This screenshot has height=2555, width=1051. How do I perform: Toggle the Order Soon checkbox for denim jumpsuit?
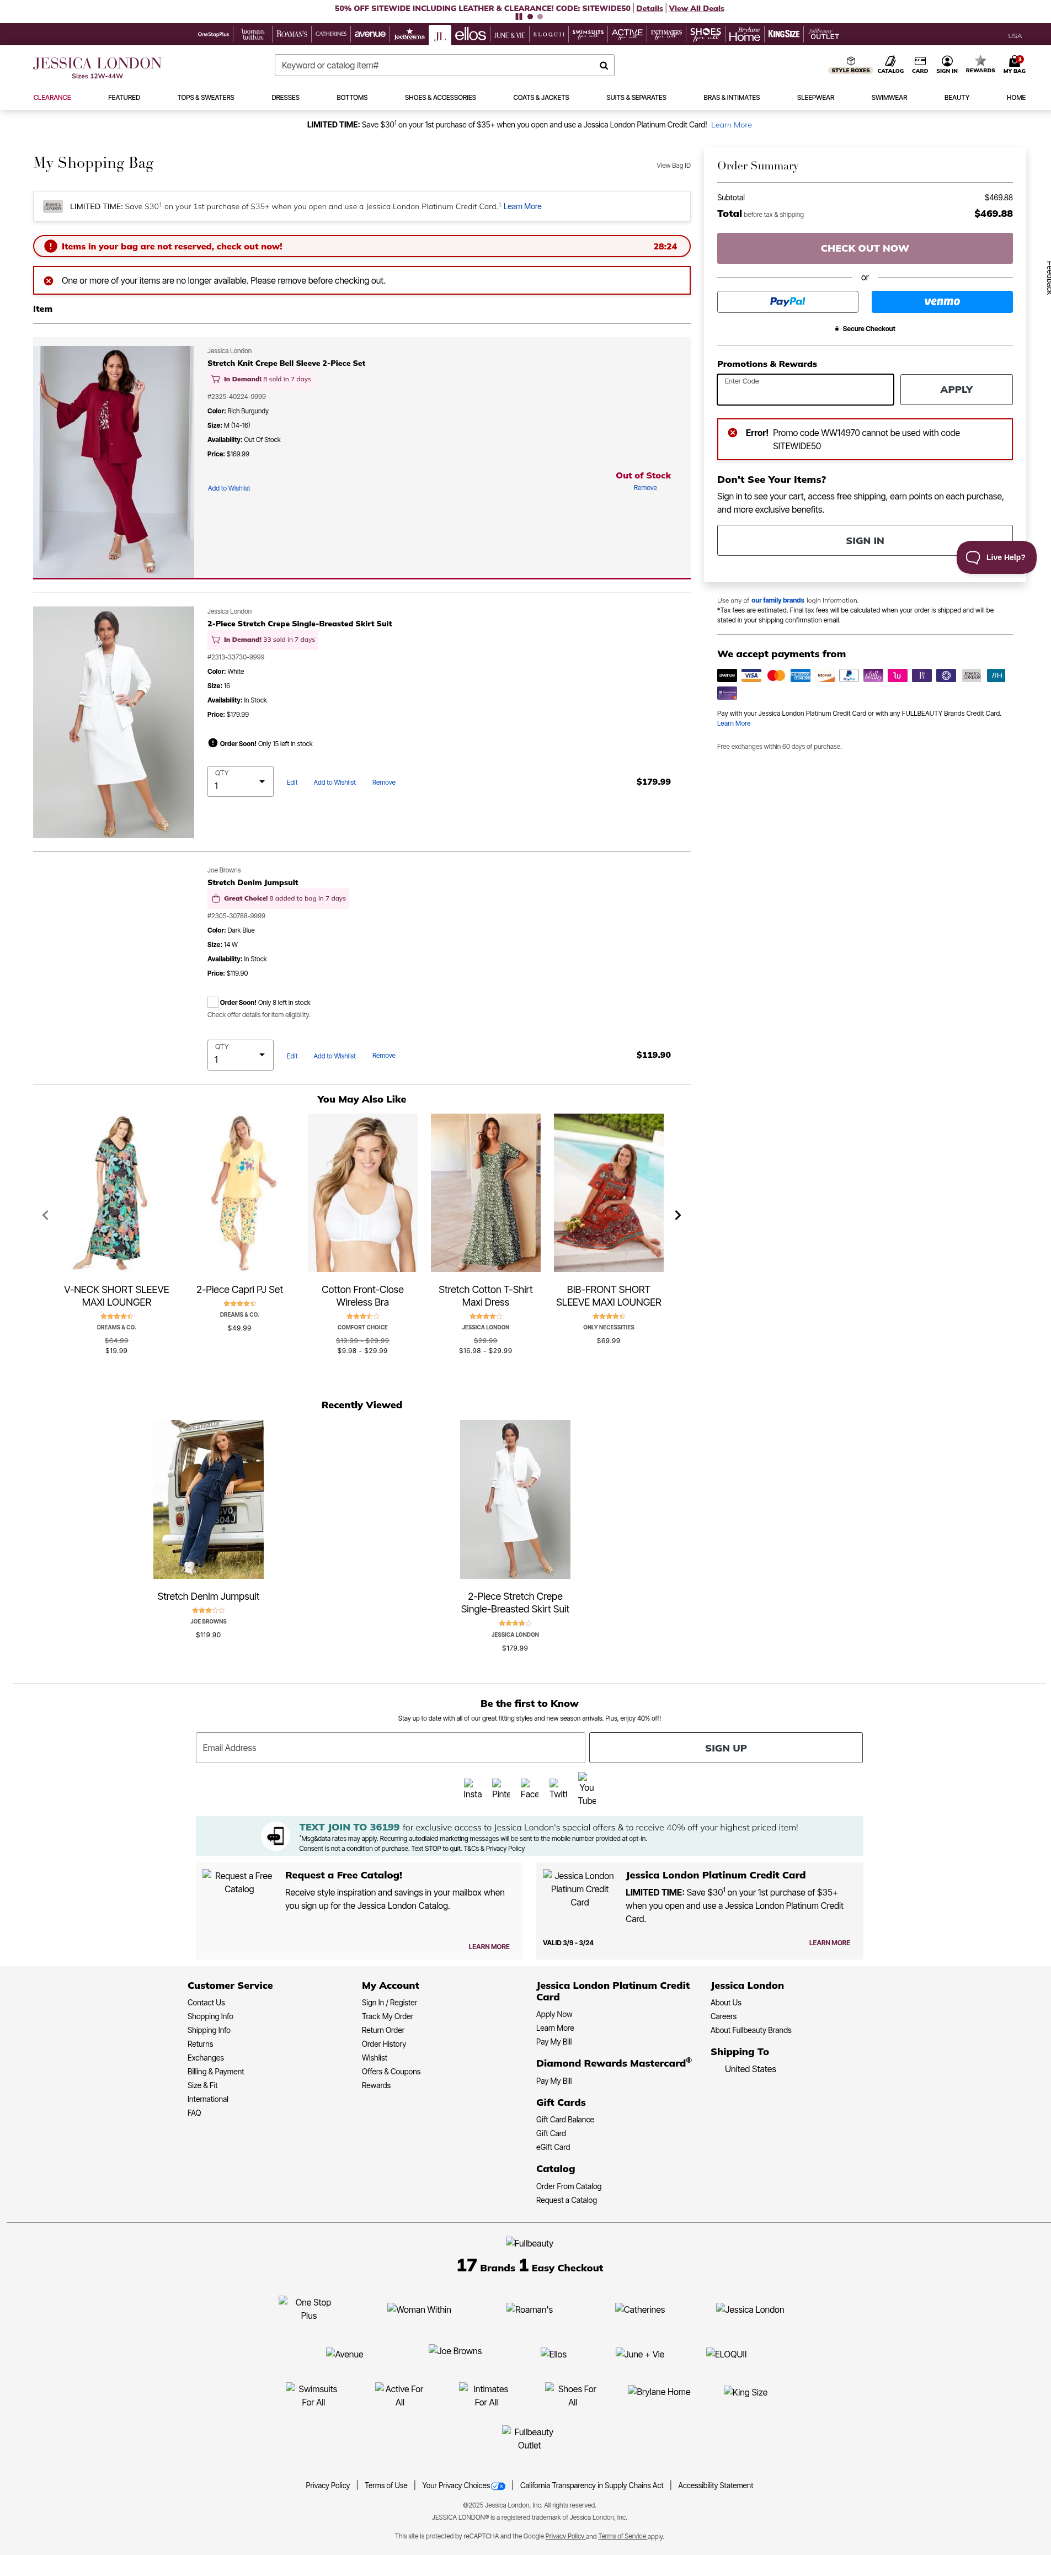(212, 1002)
